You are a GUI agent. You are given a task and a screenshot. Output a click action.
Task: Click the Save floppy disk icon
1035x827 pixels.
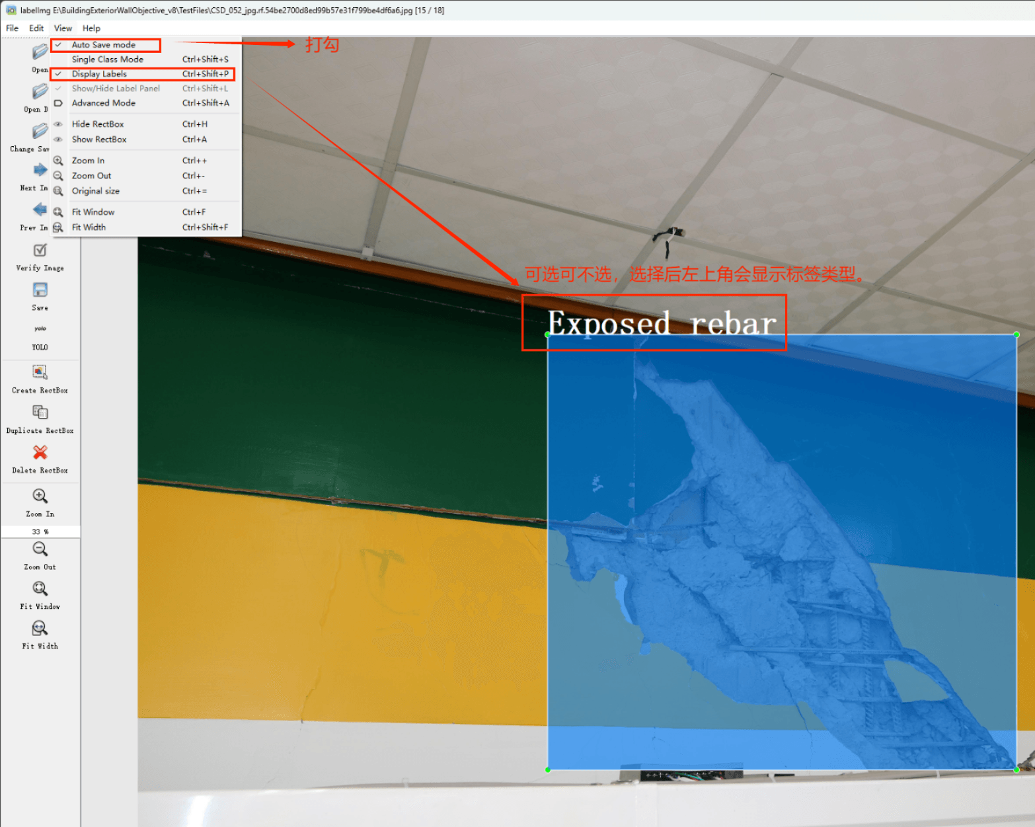40,290
